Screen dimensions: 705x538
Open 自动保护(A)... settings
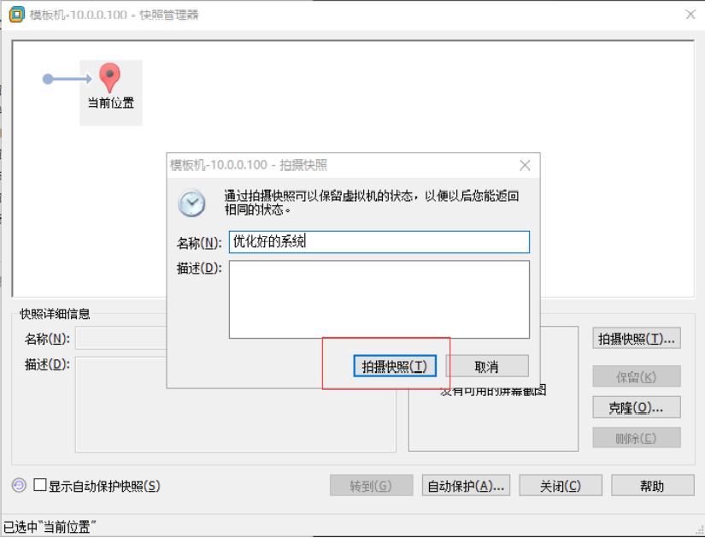click(466, 485)
